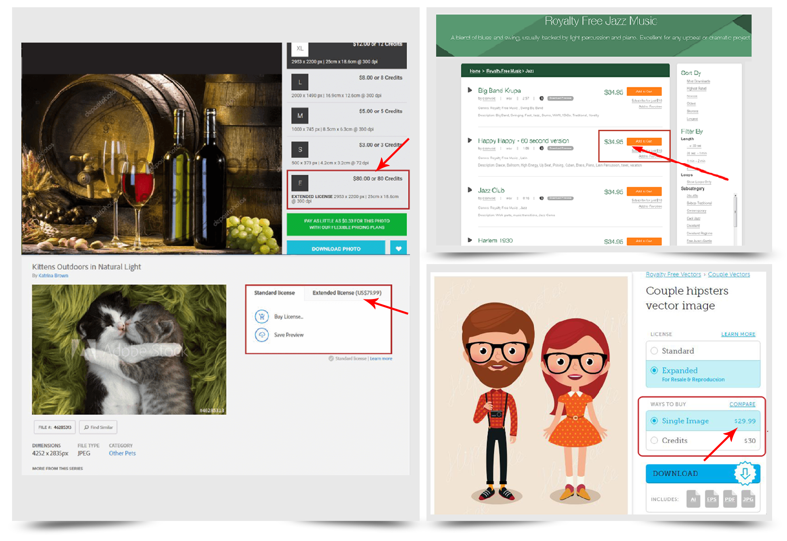
Task: Click the download arrow badge icon
Action: (745, 473)
